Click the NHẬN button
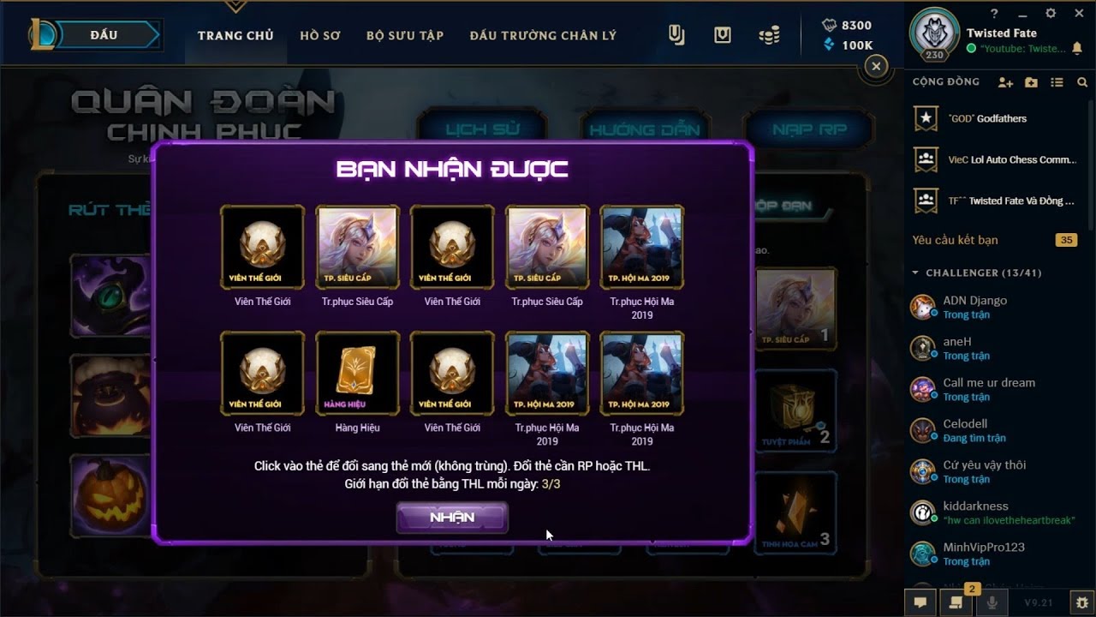The image size is (1096, 617). [x=452, y=518]
